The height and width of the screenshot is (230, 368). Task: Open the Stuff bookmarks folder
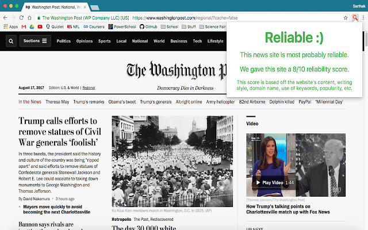point(189,27)
